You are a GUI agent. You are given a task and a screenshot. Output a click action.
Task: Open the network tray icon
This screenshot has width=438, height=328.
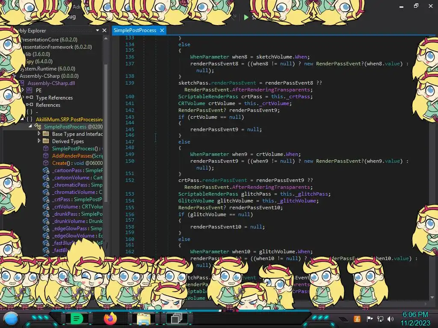[380, 319]
